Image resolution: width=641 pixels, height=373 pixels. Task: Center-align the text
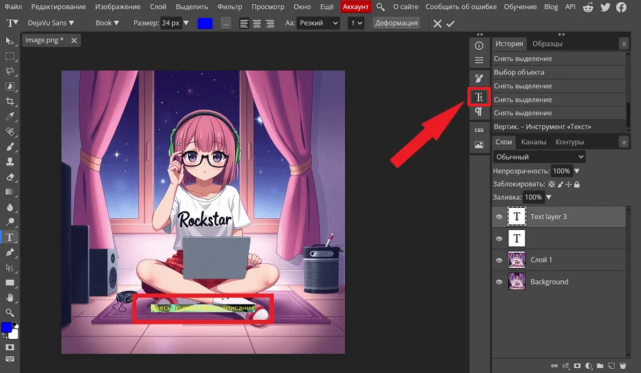coord(257,23)
